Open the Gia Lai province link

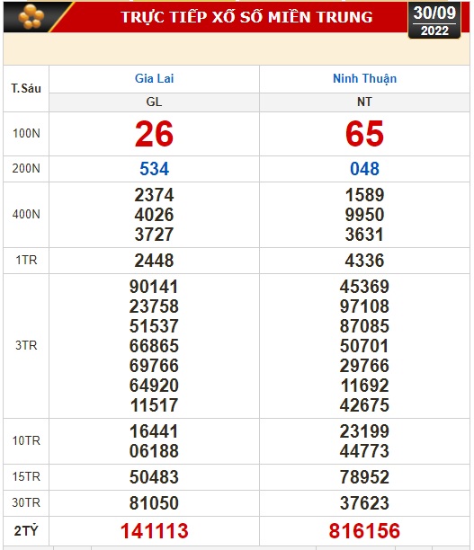coord(154,78)
